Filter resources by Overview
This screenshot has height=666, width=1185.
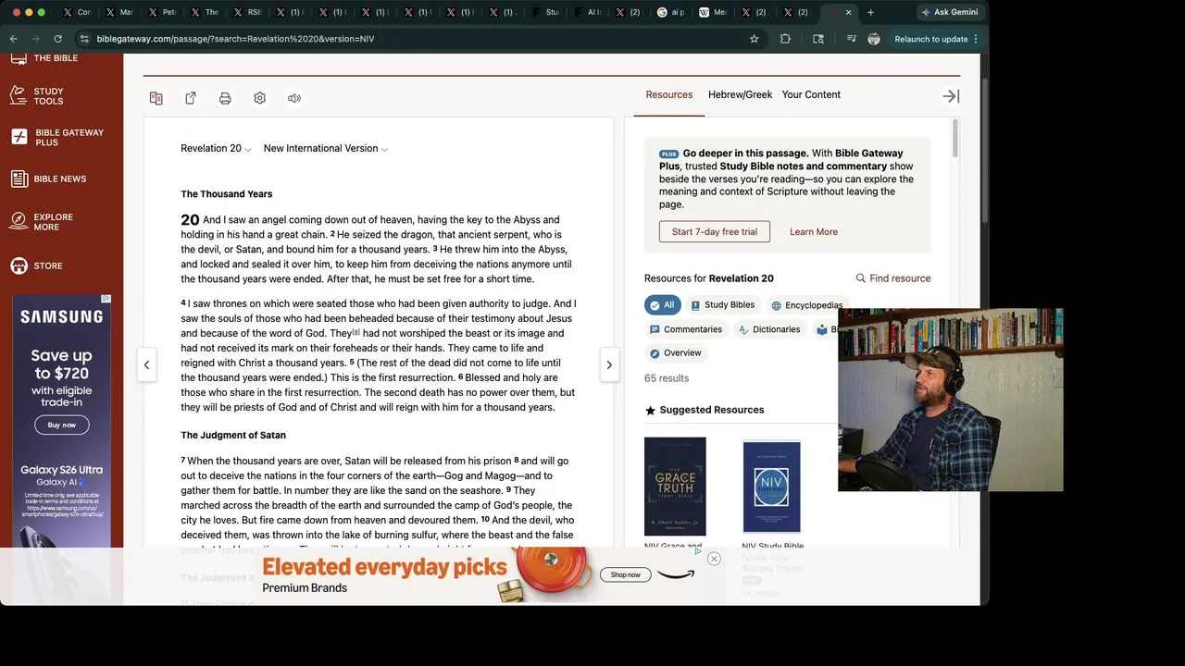(x=676, y=353)
